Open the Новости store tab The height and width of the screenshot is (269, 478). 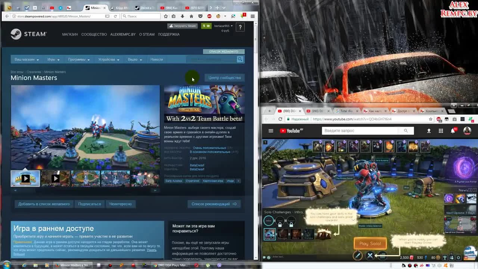(156, 59)
